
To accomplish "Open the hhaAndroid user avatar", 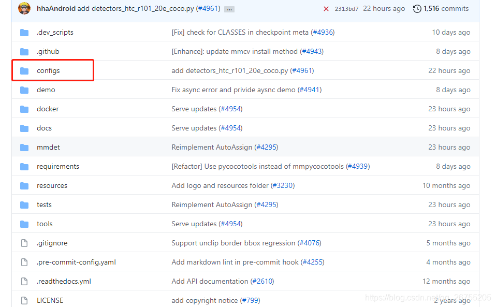I will (24, 8).
